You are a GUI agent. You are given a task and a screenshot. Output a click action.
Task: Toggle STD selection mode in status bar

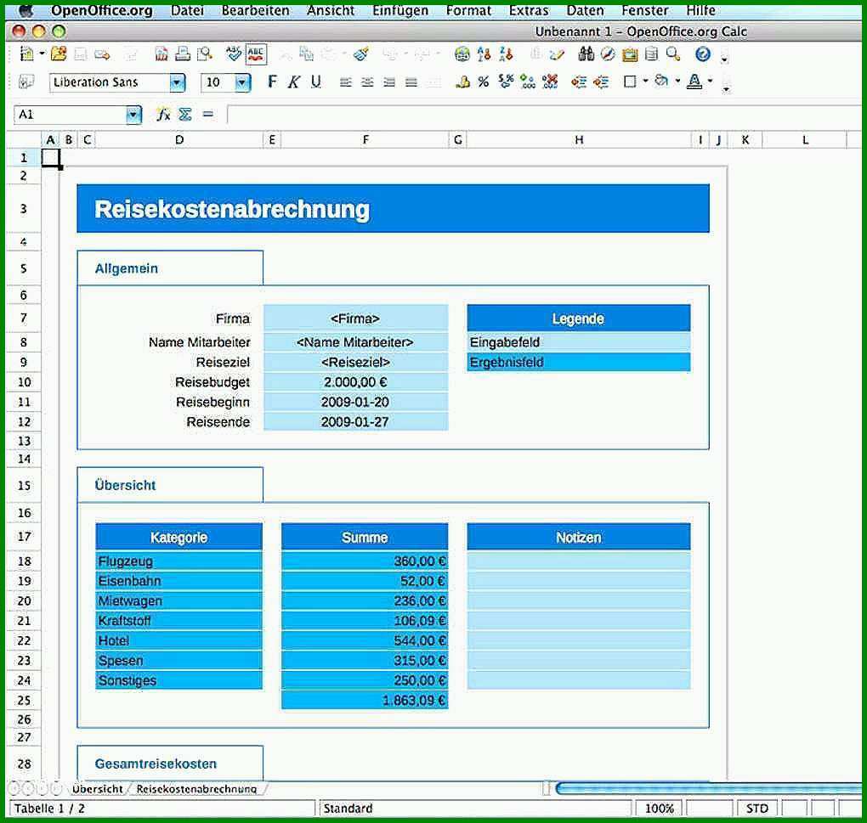click(757, 808)
